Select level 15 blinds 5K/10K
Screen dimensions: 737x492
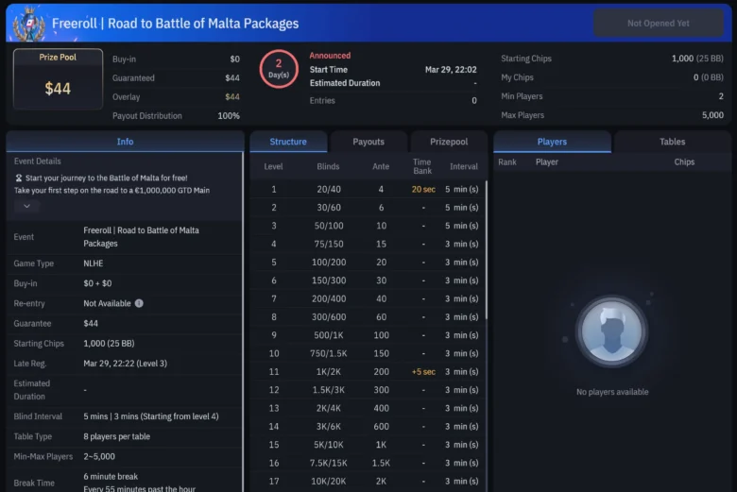click(329, 445)
